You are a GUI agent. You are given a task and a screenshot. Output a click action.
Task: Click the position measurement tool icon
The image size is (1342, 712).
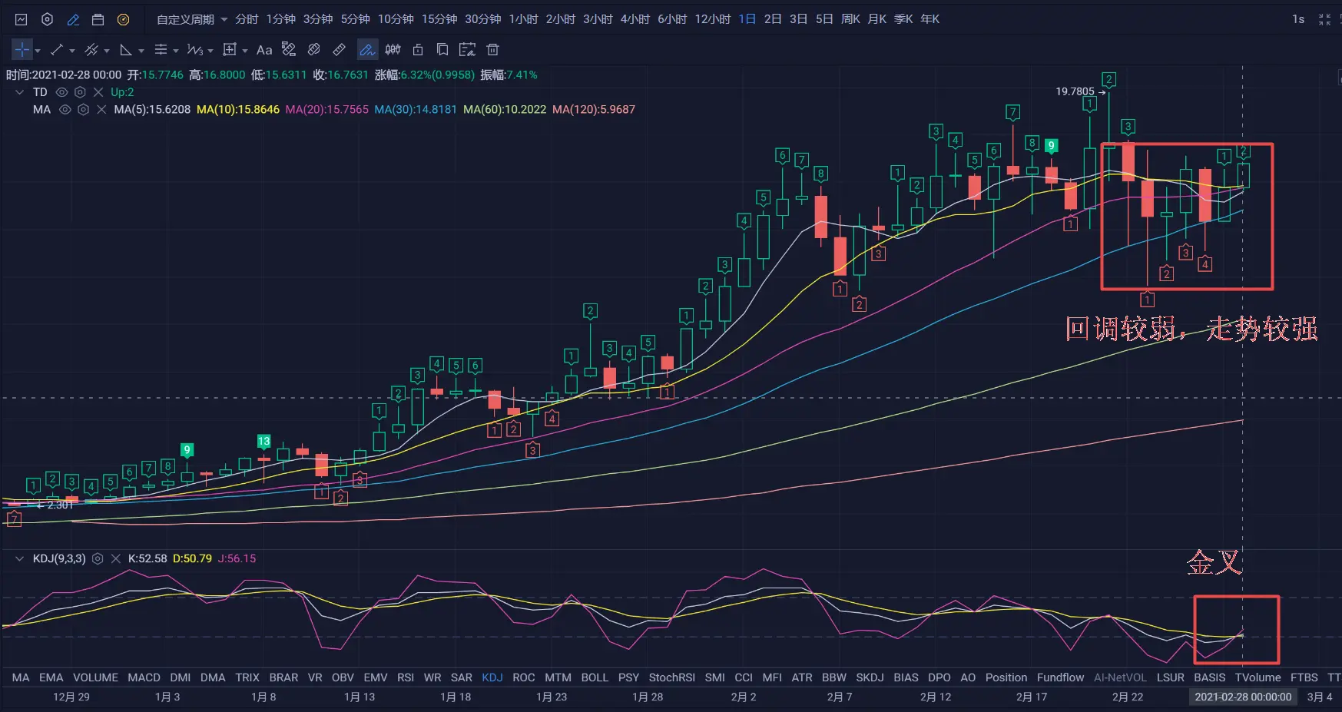pos(289,50)
